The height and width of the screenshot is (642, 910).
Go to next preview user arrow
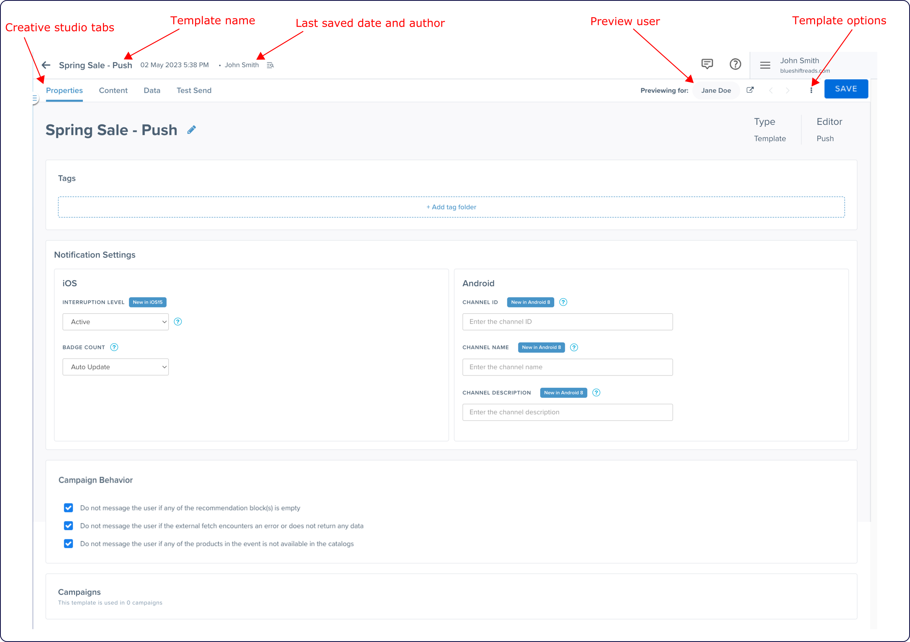coord(788,90)
